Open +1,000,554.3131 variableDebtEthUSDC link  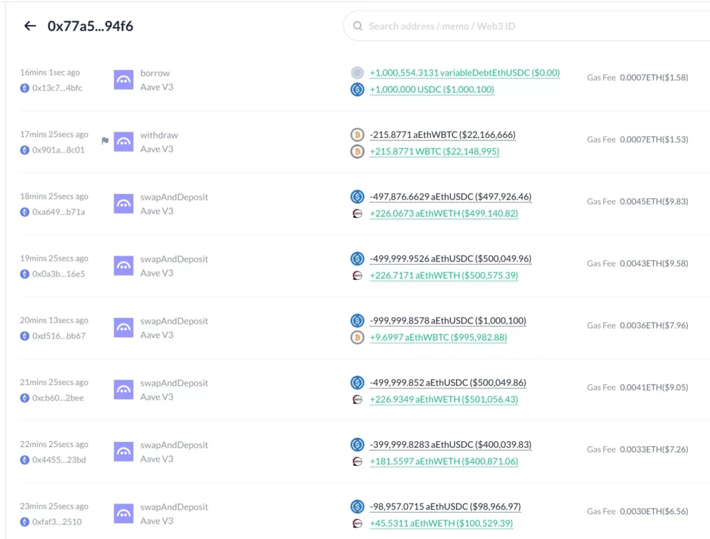(x=465, y=73)
